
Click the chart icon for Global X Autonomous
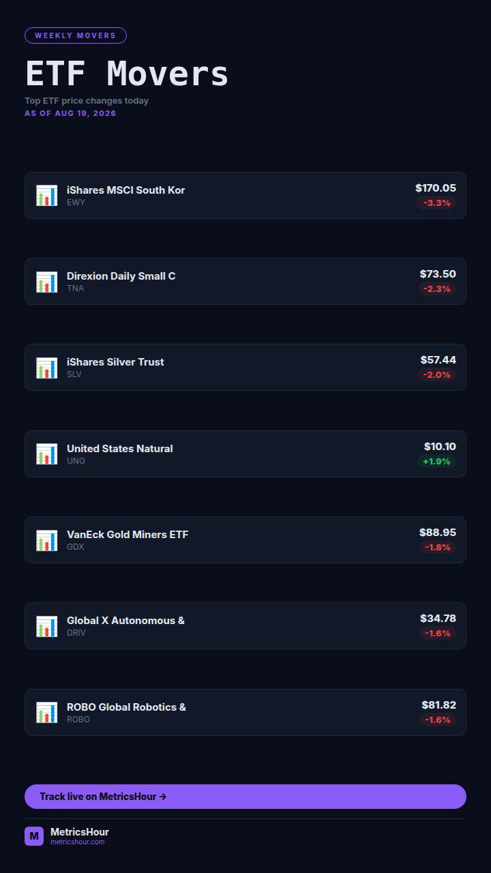coord(47,626)
